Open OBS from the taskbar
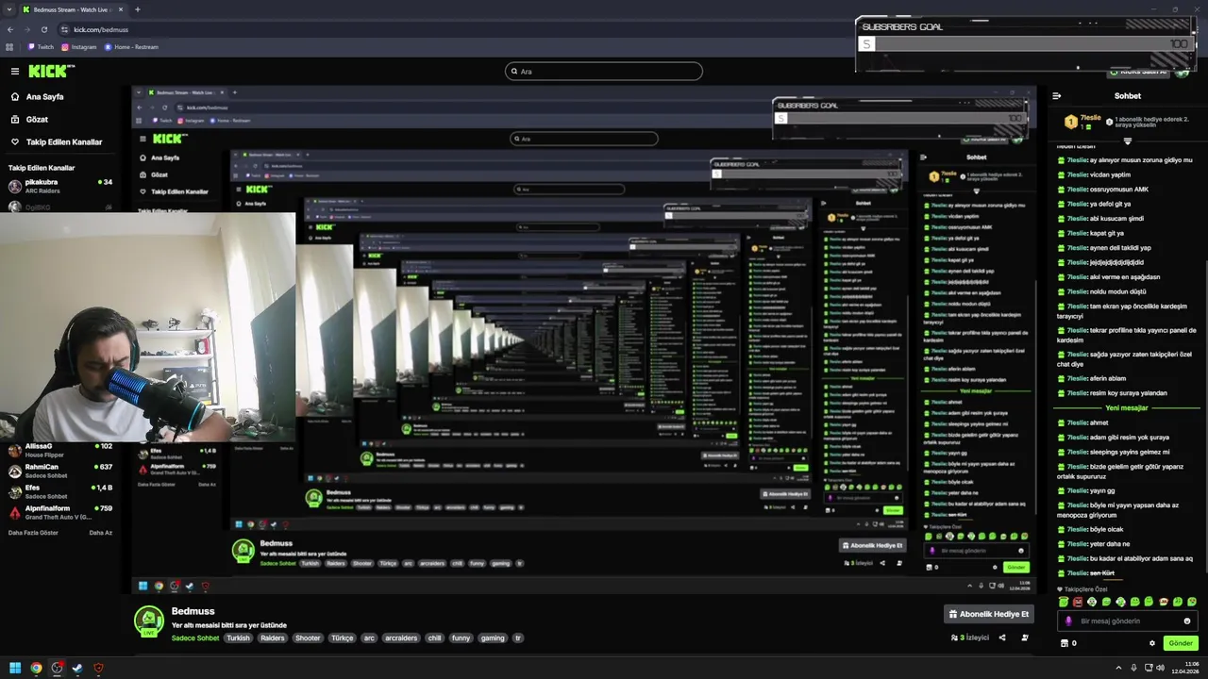The image size is (1208, 679). coord(57,668)
